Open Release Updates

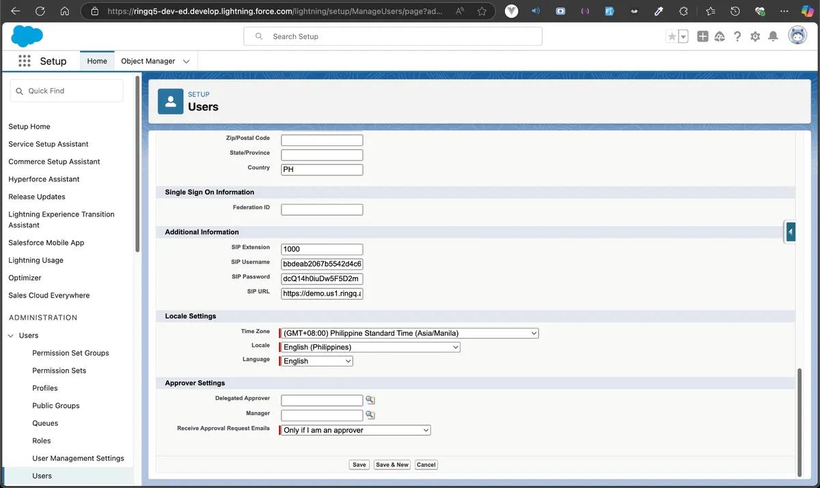(x=37, y=197)
